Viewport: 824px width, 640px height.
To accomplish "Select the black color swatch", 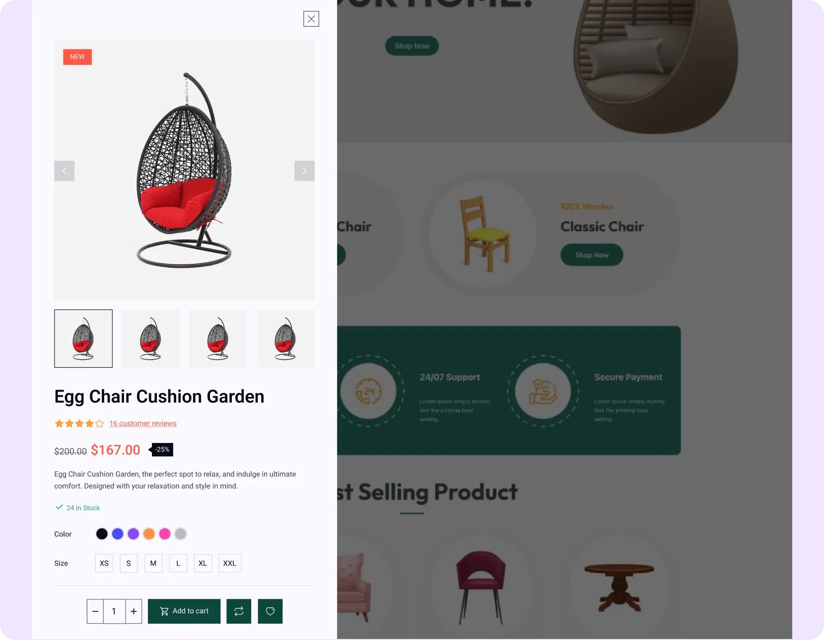I will coord(102,534).
